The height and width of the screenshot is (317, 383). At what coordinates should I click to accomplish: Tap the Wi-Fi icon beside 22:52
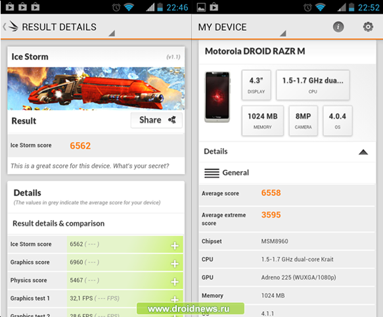pos(320,7)
